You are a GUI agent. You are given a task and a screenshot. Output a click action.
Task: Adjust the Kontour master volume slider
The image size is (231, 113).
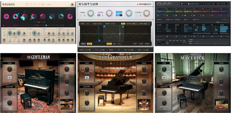click(145, 4)
